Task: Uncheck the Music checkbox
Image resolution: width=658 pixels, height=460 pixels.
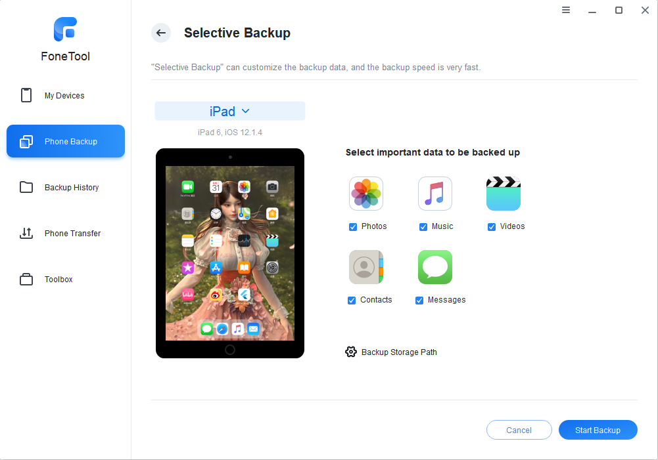Action: click(423, 226)
